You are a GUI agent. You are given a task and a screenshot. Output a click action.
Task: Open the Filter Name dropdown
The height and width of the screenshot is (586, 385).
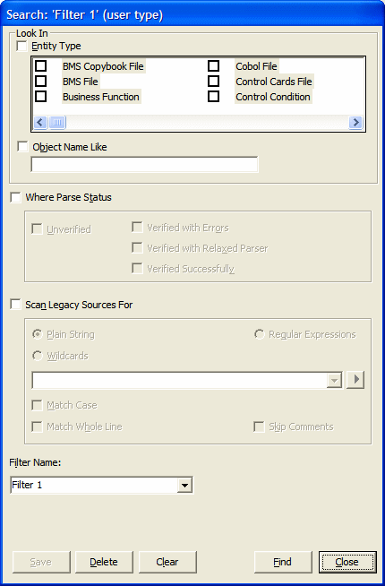pyautogui.click(x=184, y=485)
